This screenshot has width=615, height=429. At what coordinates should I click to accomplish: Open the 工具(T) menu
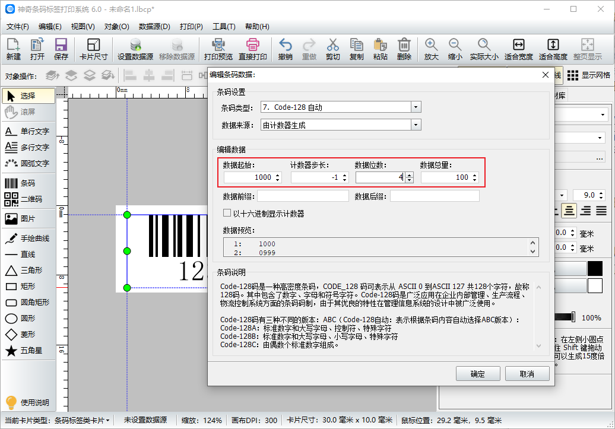click(x=224, y=27)
